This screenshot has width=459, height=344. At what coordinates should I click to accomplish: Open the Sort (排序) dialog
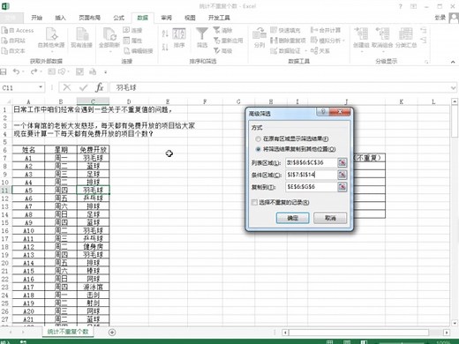179,38
